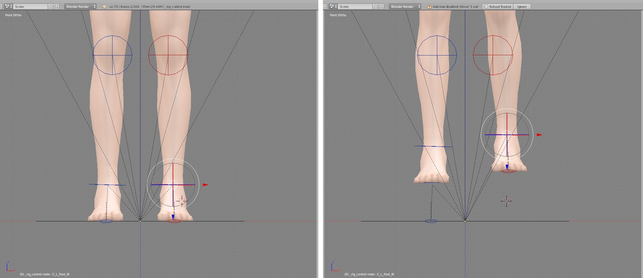Click Auto-run disabled warning icon

click(x=429, y=6)
